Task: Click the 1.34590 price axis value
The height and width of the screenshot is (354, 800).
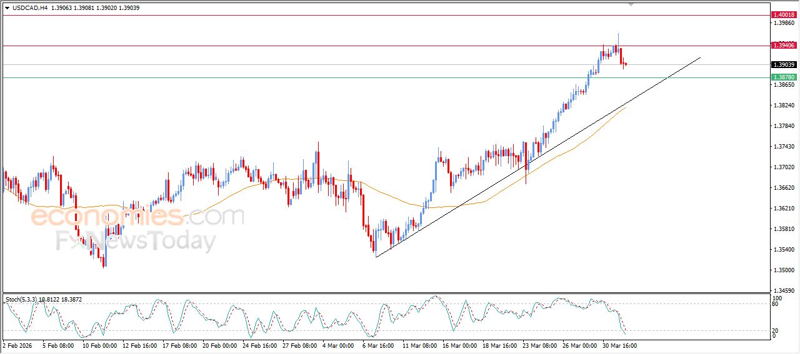Action: (783, 291)
